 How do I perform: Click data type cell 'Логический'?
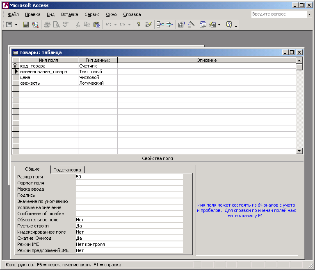pyautogui.click(x=98, y=83)
